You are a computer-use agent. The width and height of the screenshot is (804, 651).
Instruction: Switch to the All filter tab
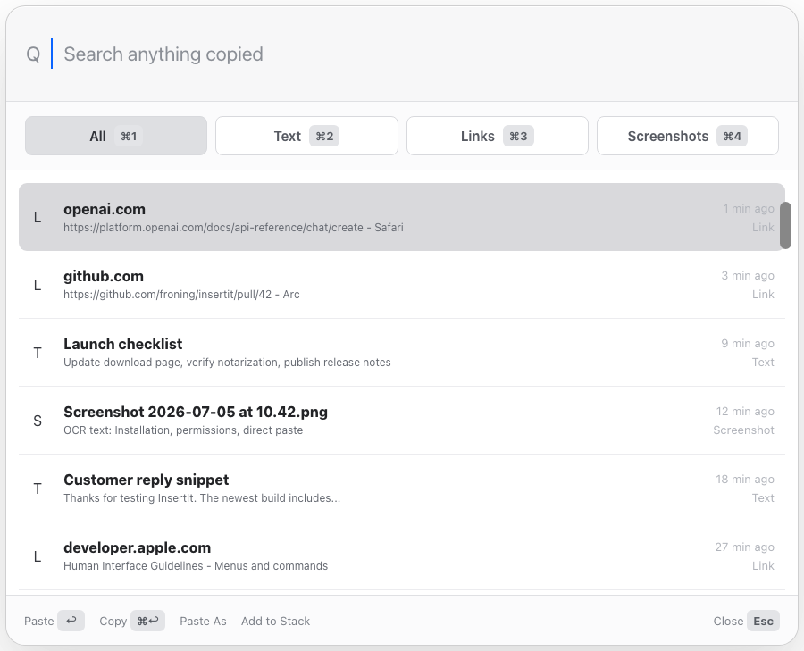pyautogui.click(x=116, y=136)
